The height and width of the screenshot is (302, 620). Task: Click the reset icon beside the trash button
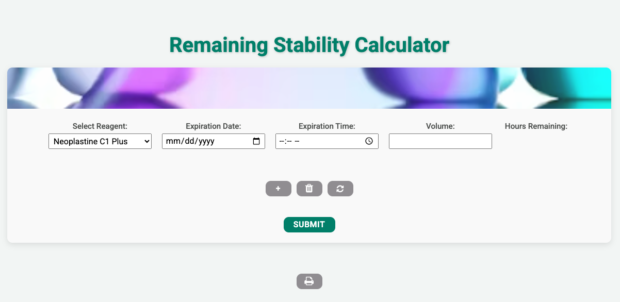pos(340,189)
